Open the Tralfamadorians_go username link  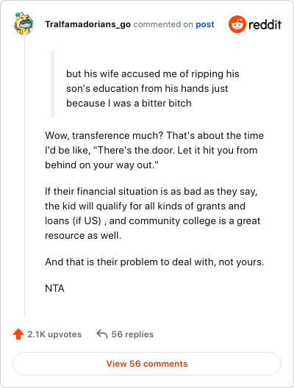click(x=87, y=24)
